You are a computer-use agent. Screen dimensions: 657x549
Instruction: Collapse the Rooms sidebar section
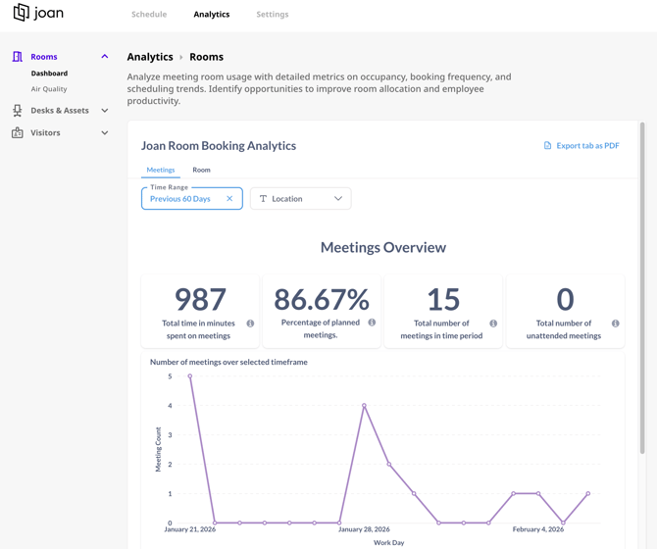point(105,57)
